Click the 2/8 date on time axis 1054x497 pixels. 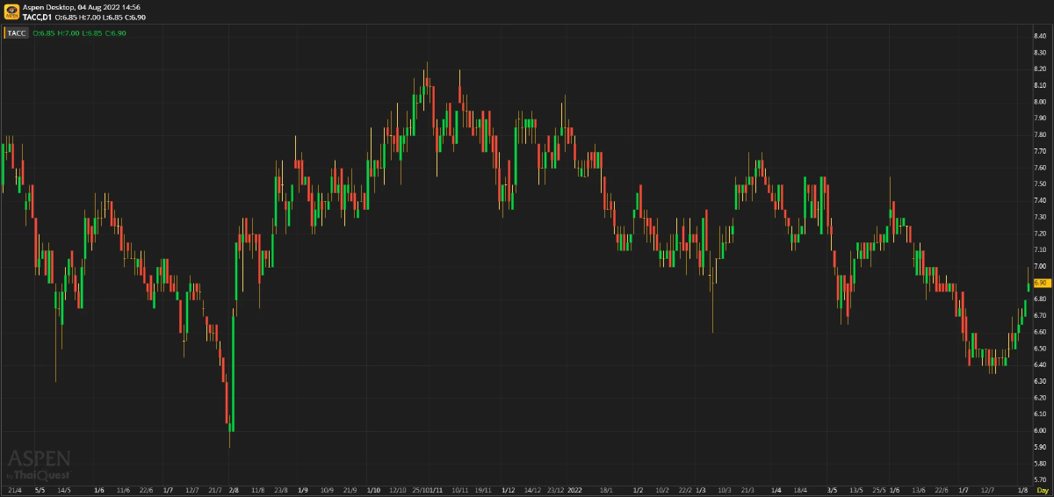[x=233, y=490]
